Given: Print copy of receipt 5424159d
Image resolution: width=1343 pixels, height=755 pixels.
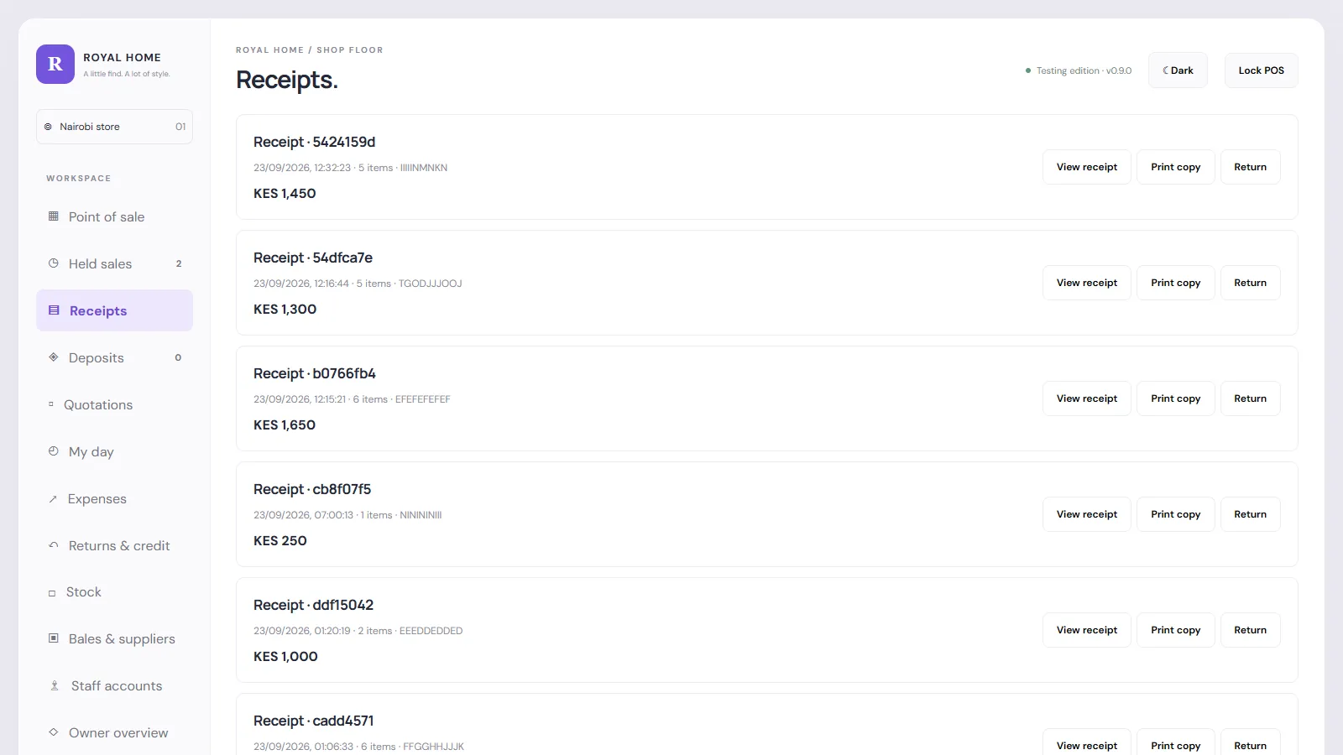Looking at the screenshot, I should [1176, 167].
